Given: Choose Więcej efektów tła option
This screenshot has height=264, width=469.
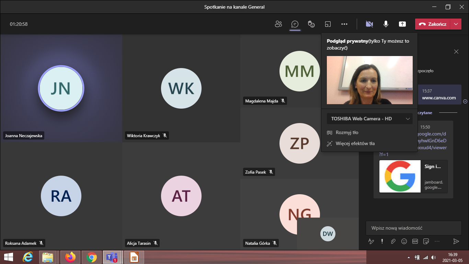Looking at the screenshot, I should 355,144.
